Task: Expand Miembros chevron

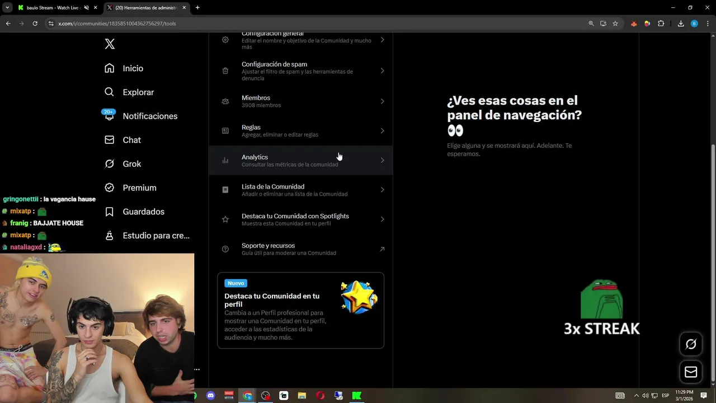Action: click(x=382, y=101)
